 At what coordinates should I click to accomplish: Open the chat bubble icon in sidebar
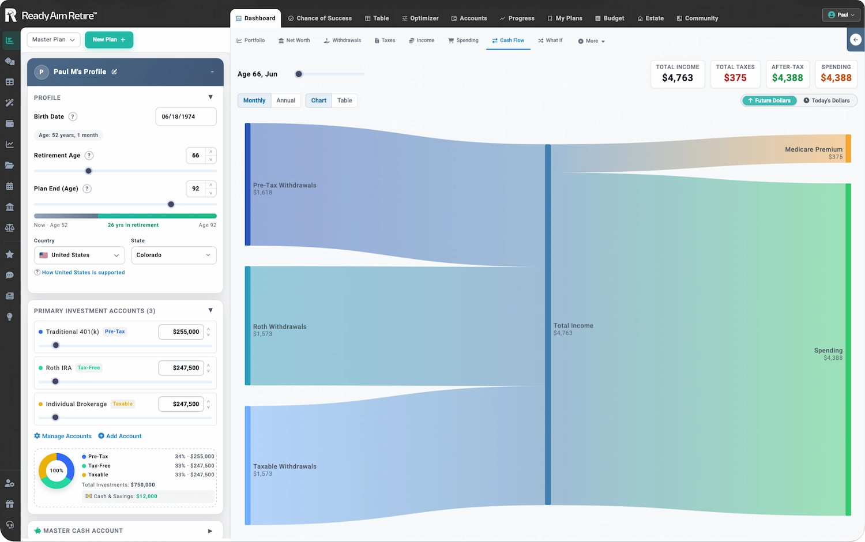[10, 275]
